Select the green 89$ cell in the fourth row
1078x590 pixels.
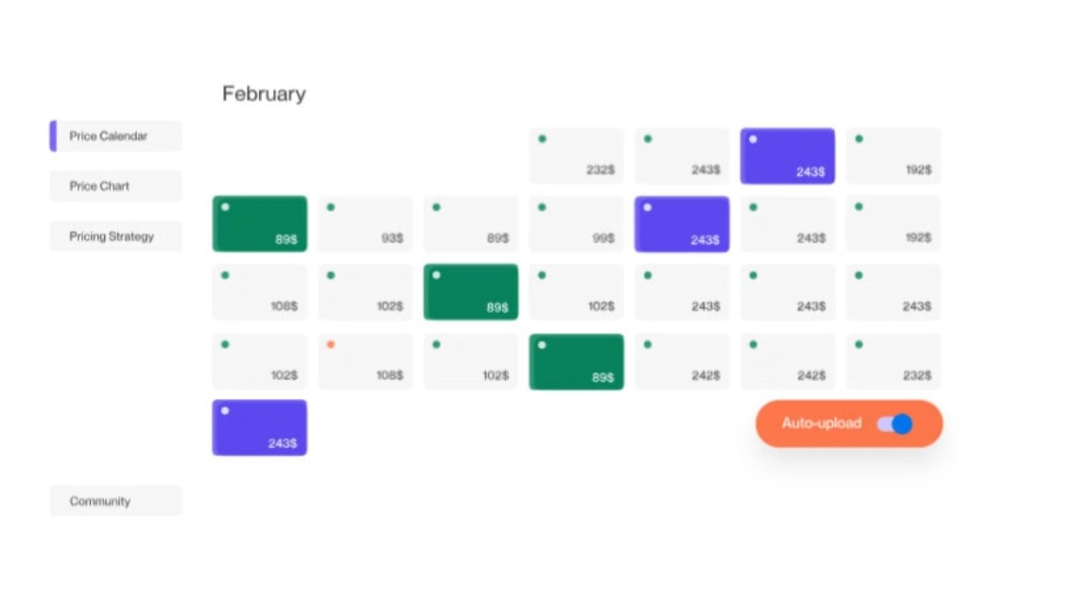tap(576, 361)
